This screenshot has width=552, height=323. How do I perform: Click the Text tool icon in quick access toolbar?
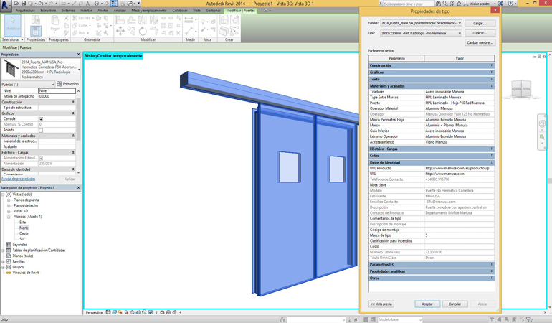coord(87,3)
